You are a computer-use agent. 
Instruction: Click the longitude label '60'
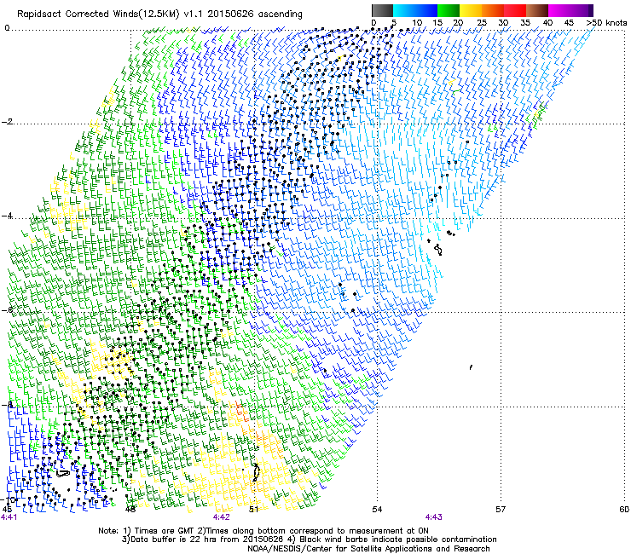tap(624, 510)
